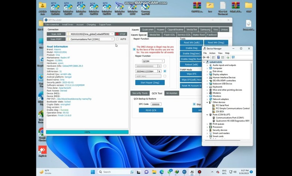Switch to MediaTek brand tab
Image resolution: width=292 pixels, height=176 pixels.
(192, 30)
